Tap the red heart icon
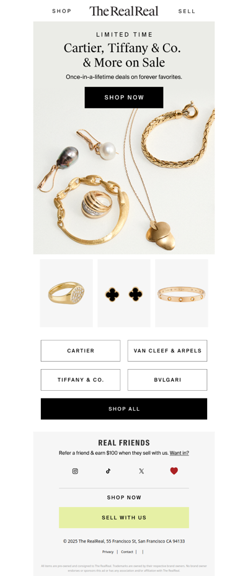248x576 pixels. [x=174, y=471]
